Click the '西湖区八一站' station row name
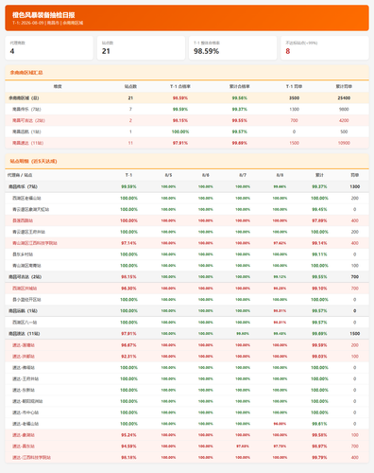This screenshot has height=473, width=374. (25, 323)
